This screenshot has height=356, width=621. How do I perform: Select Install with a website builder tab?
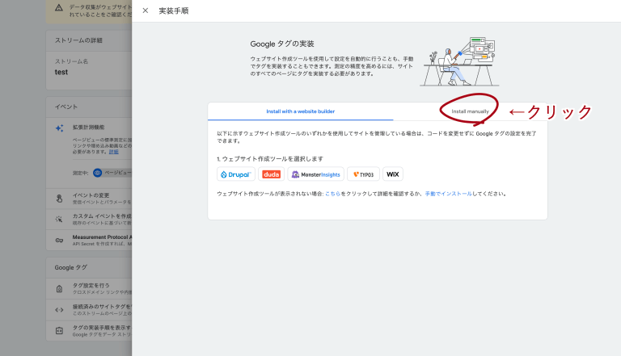(300, 111)
